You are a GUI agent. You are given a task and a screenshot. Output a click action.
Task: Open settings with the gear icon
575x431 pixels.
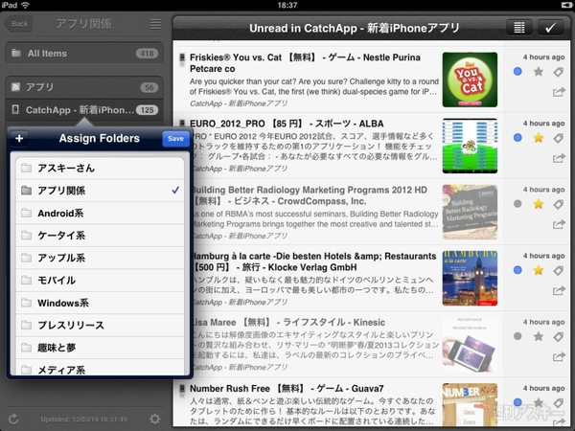point(154,419)
